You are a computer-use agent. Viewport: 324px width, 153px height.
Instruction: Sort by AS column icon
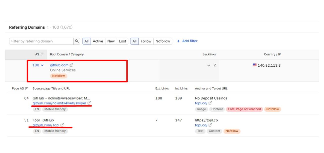42,54
